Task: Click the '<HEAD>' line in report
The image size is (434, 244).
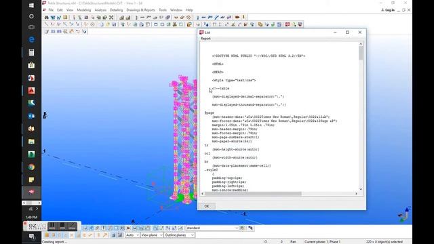Action: click(x=218, y=72)
